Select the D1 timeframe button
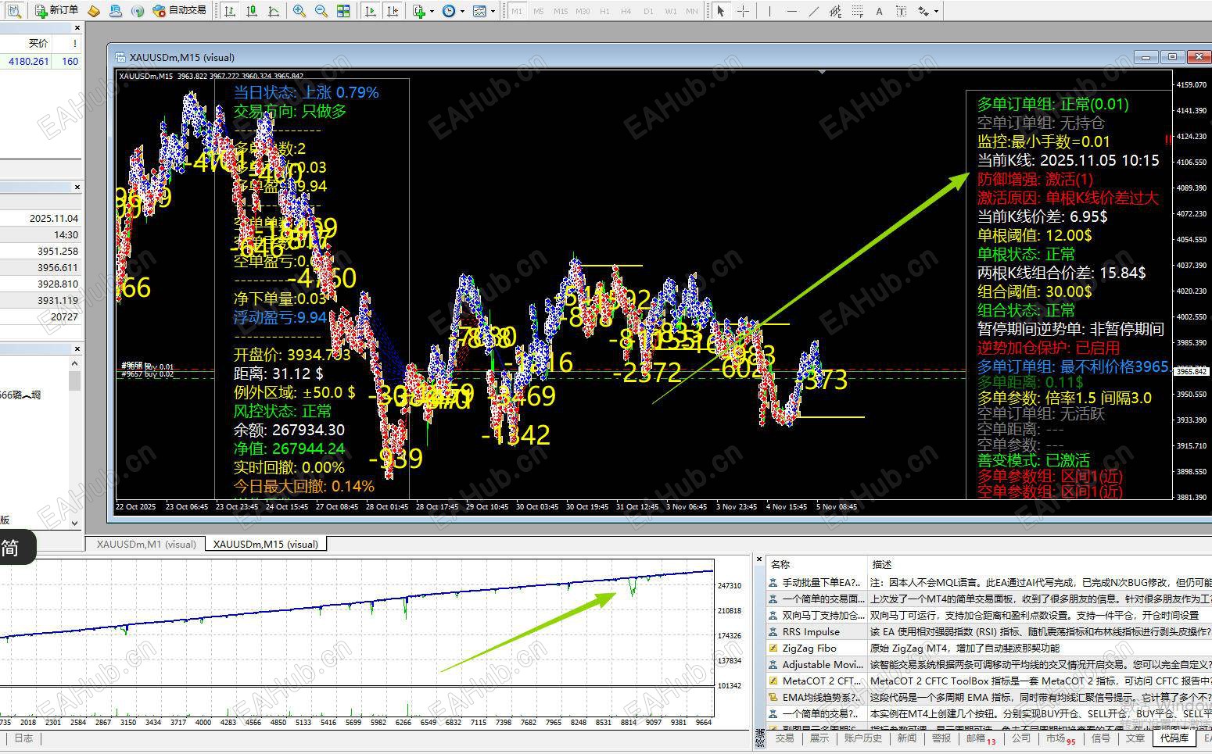1212x754 pixels. coord(648,11)
